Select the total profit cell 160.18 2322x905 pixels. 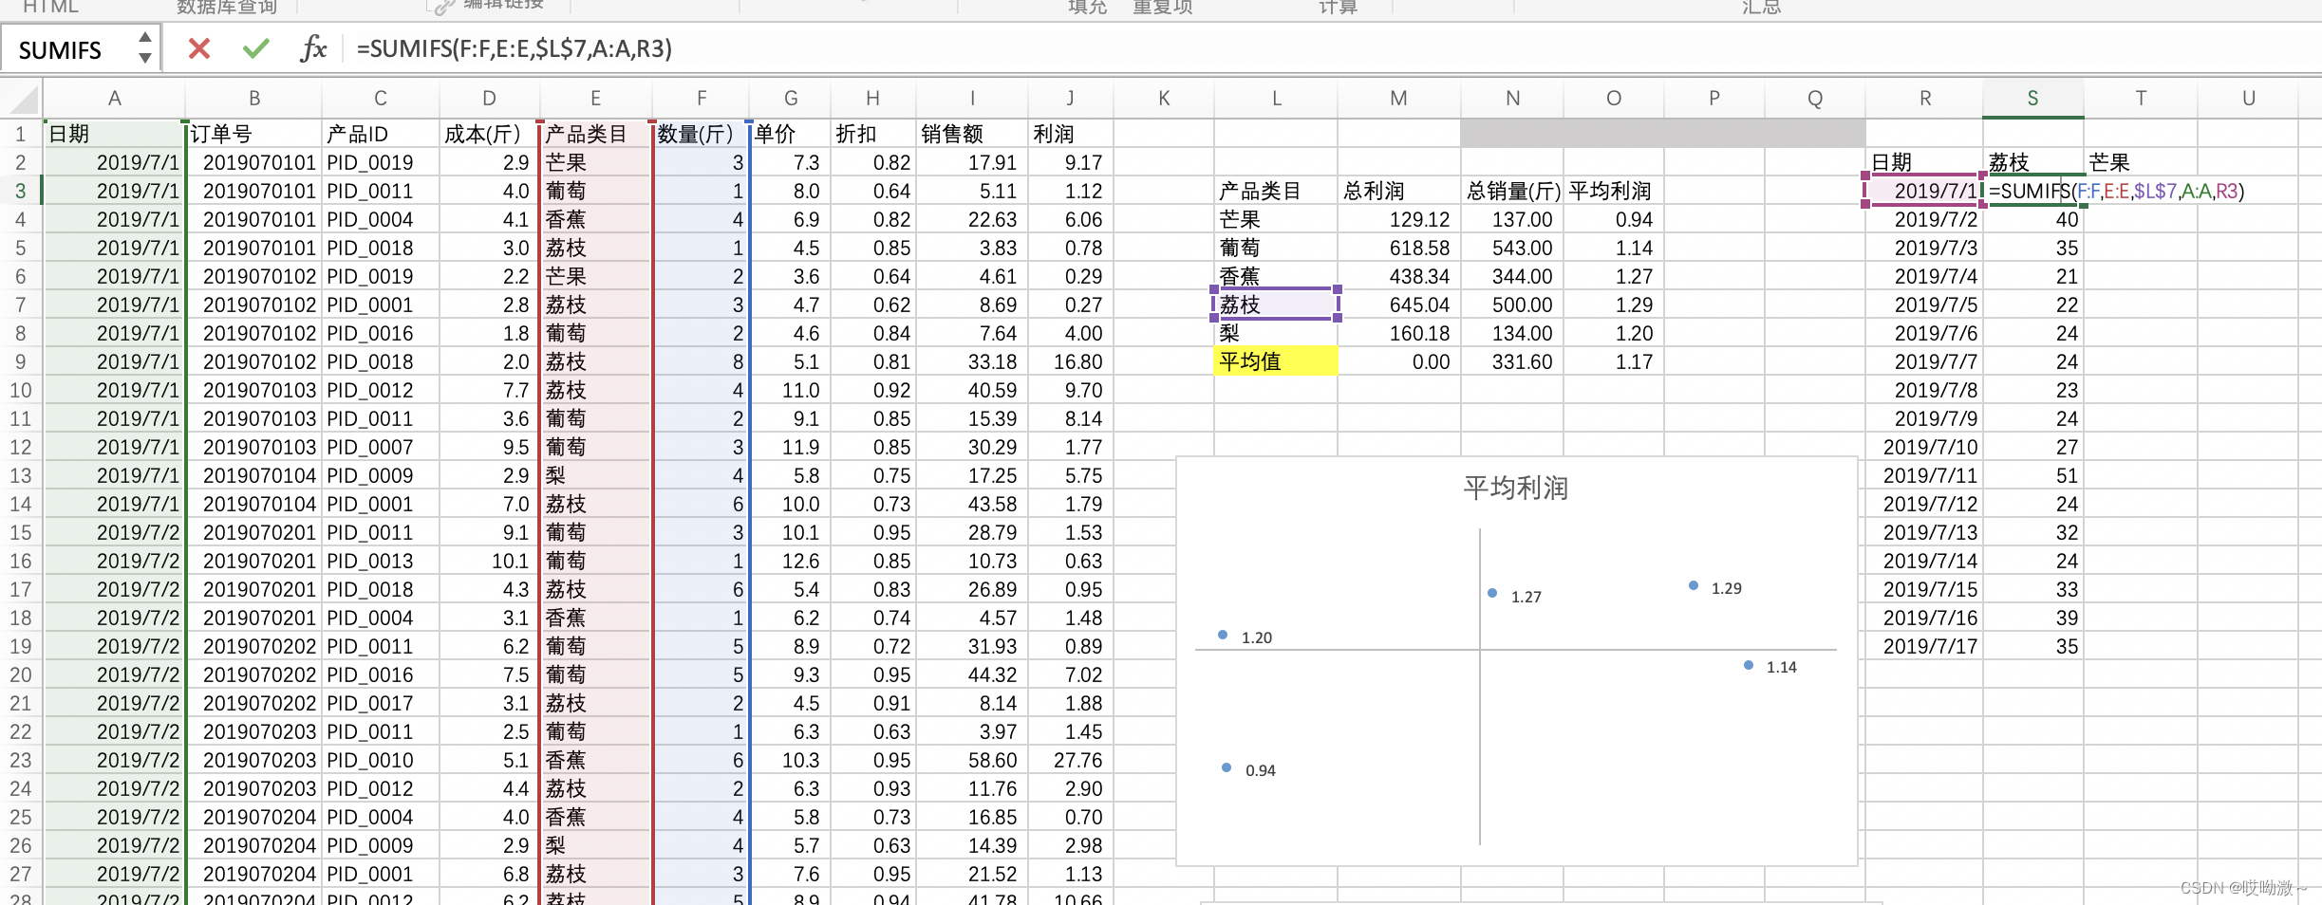click(1398, 333)
